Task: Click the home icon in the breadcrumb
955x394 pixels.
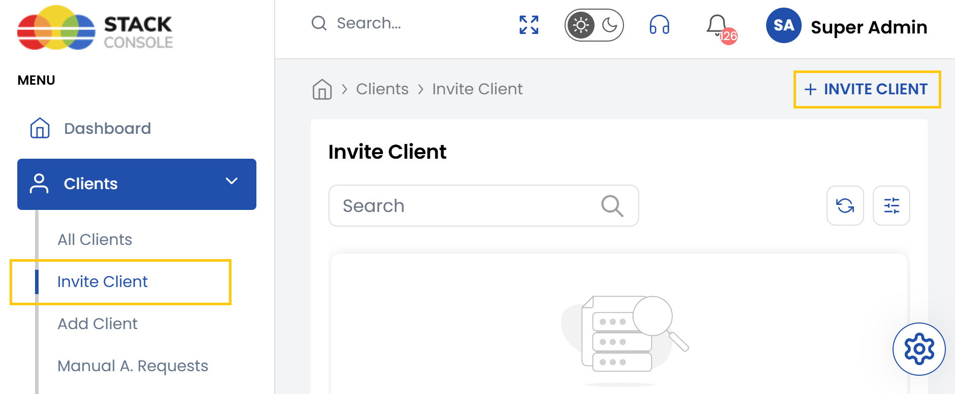Action: (x=322, y=89)
